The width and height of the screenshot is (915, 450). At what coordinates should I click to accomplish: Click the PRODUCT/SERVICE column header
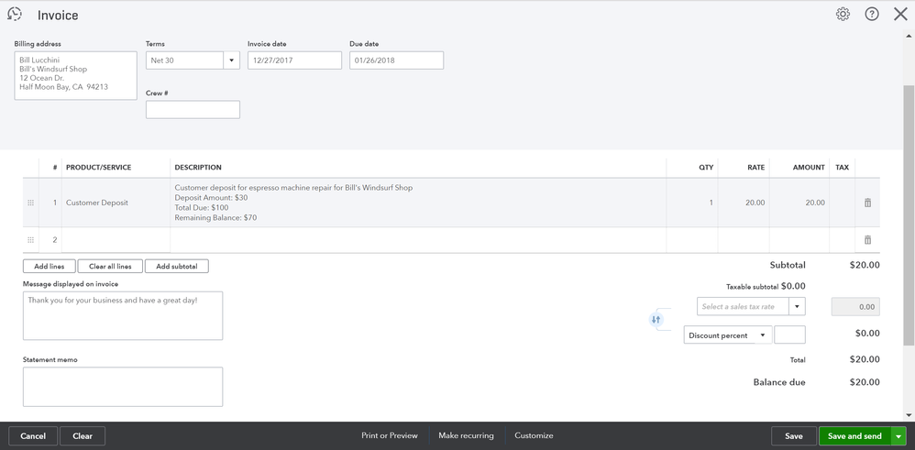pyautogui.click(x=99, y=168)
